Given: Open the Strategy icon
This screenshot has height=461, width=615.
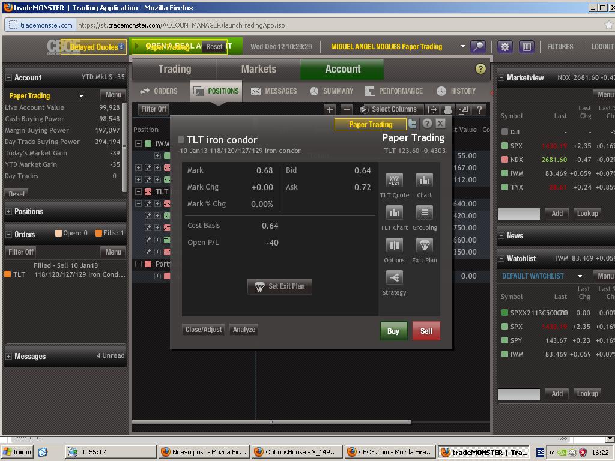Looking at the screenshot, I should click(394, 278).
